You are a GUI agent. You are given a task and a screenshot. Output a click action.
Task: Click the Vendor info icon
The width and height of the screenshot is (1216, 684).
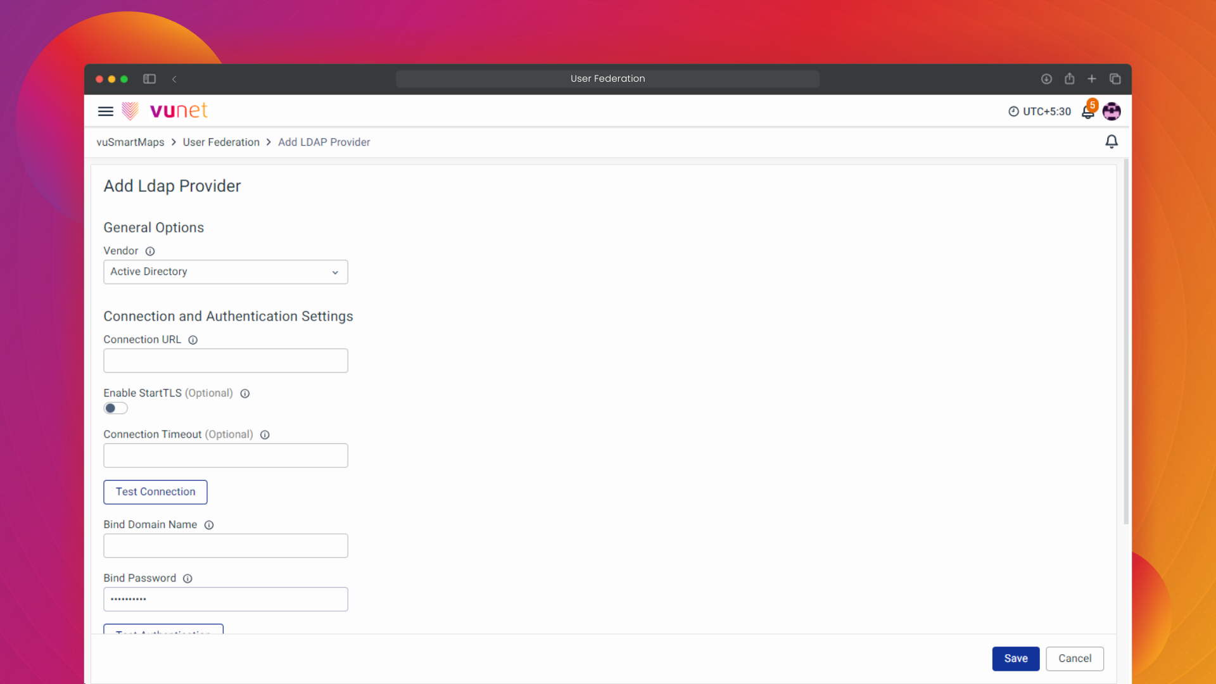150,251
